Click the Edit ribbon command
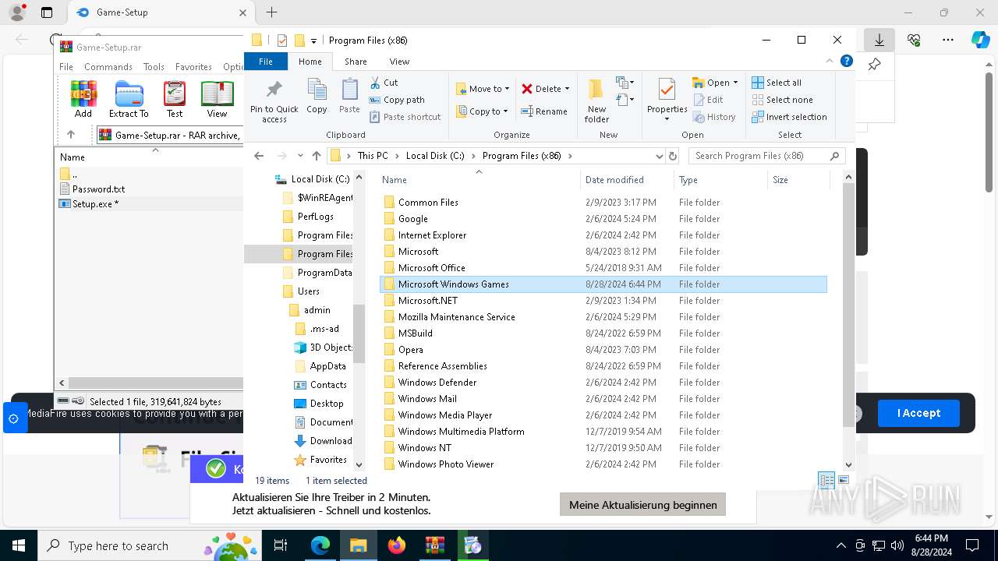The image size is (998, 561). (707, 100)
